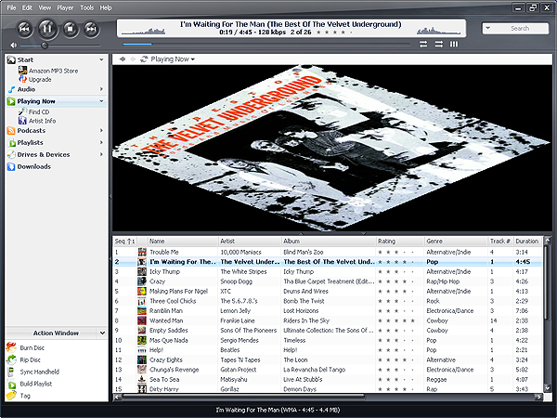This screenshot has width=557, height=418.
Task: Skip to the next track
Action: point(91,29)
